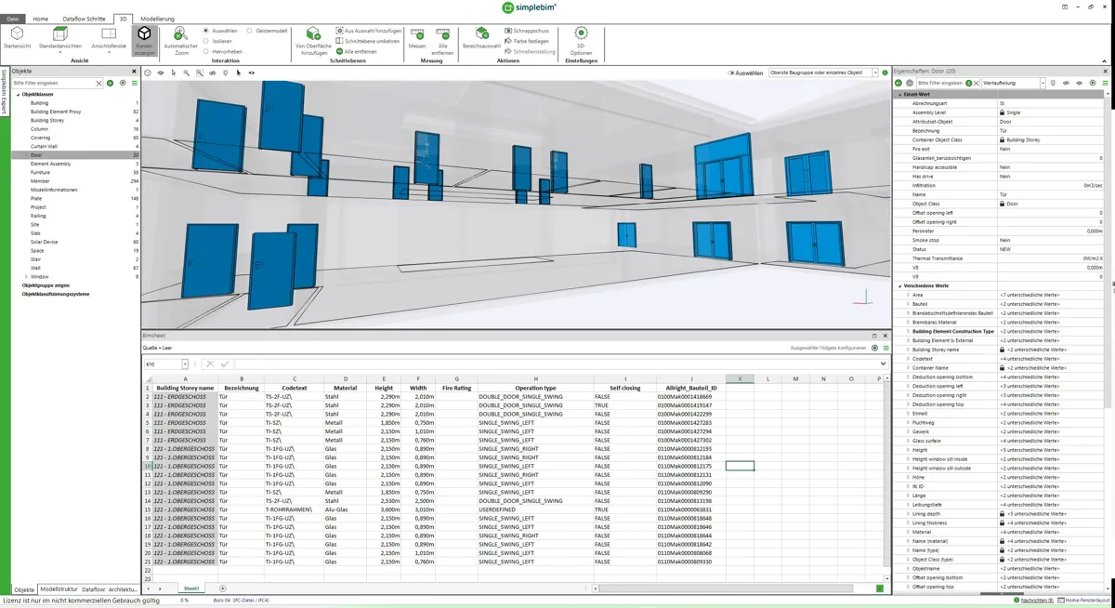
Task: Click the Sheet1 tab in the Bimsheet
Action: 191,588
